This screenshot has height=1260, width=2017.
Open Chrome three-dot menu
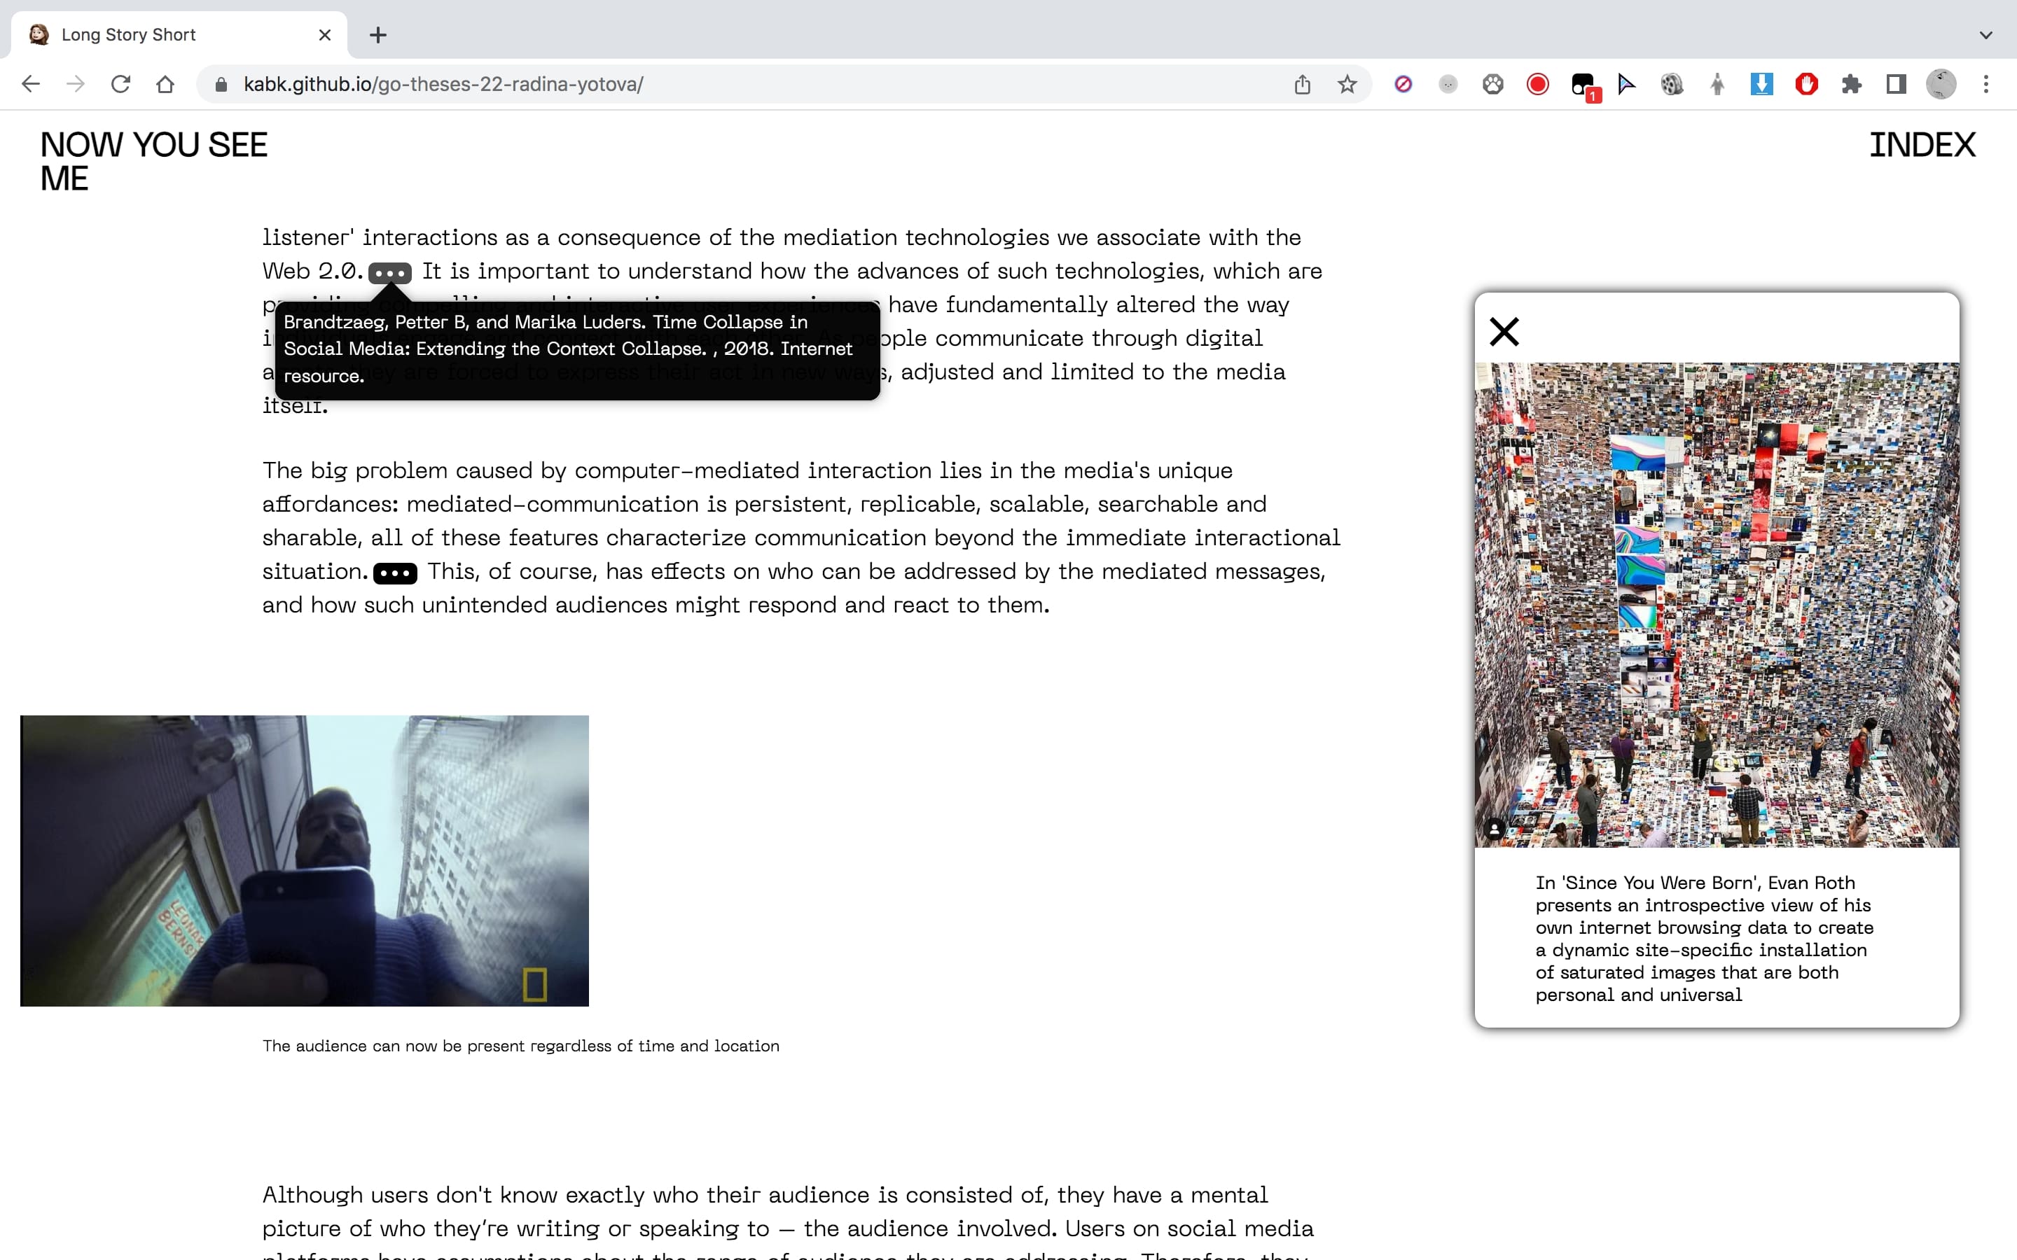(1986, 84)
